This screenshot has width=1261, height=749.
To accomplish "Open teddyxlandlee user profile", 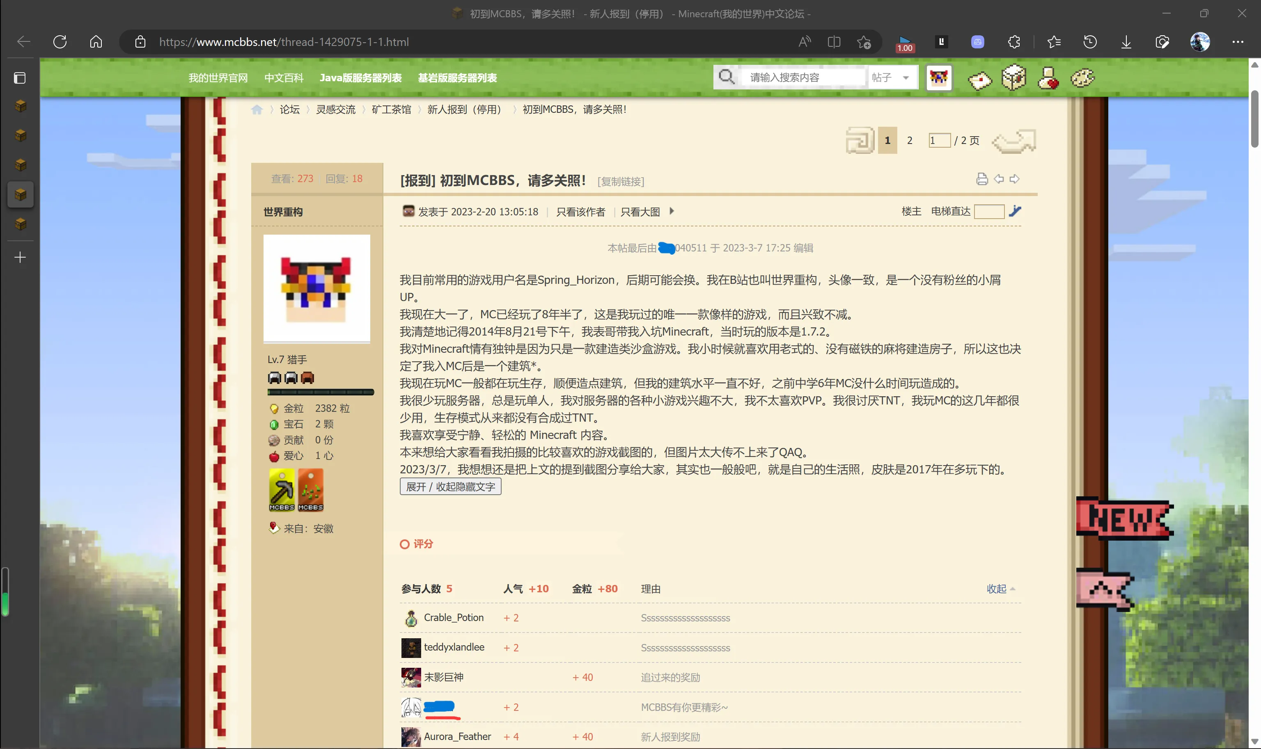I will [x=454, y=647].
